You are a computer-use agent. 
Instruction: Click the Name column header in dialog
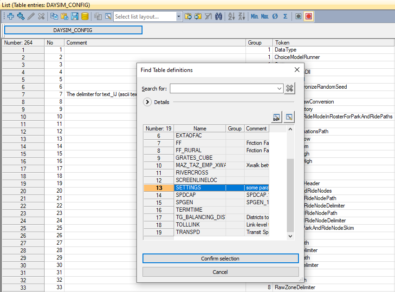click(x=200, y=129)
